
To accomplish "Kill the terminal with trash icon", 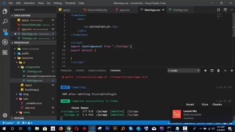I will pyautogui.click(x=218, y=70).
